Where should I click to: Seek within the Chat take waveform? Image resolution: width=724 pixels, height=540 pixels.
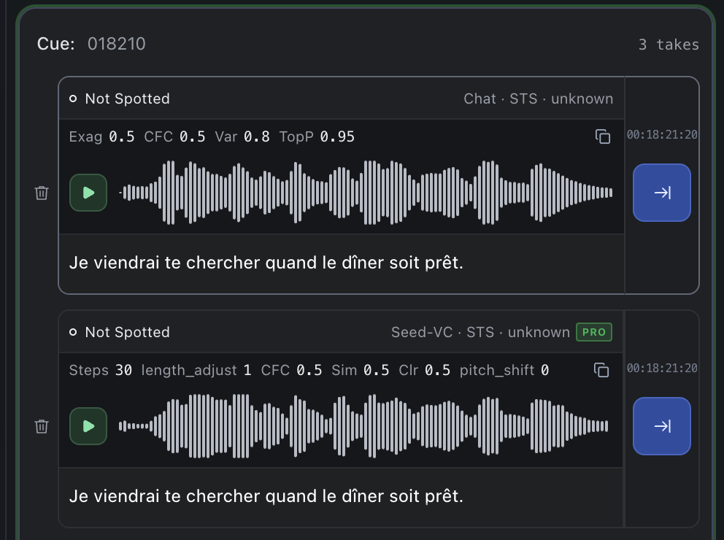tap(366, 193)
